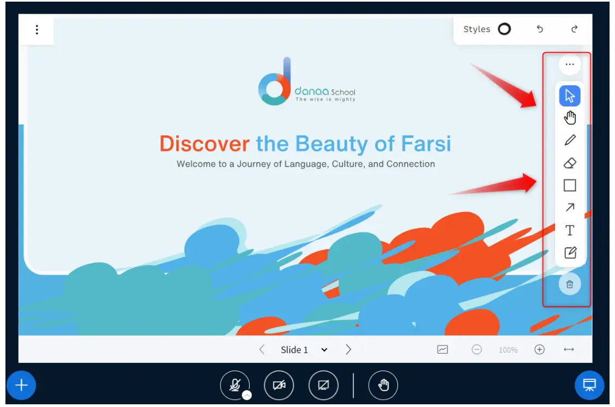Image resolution: width=615 pixels, height=407 pixels.
Task: Expand whiteboard toolbar three-dot menu
Action: pos(570,64)
